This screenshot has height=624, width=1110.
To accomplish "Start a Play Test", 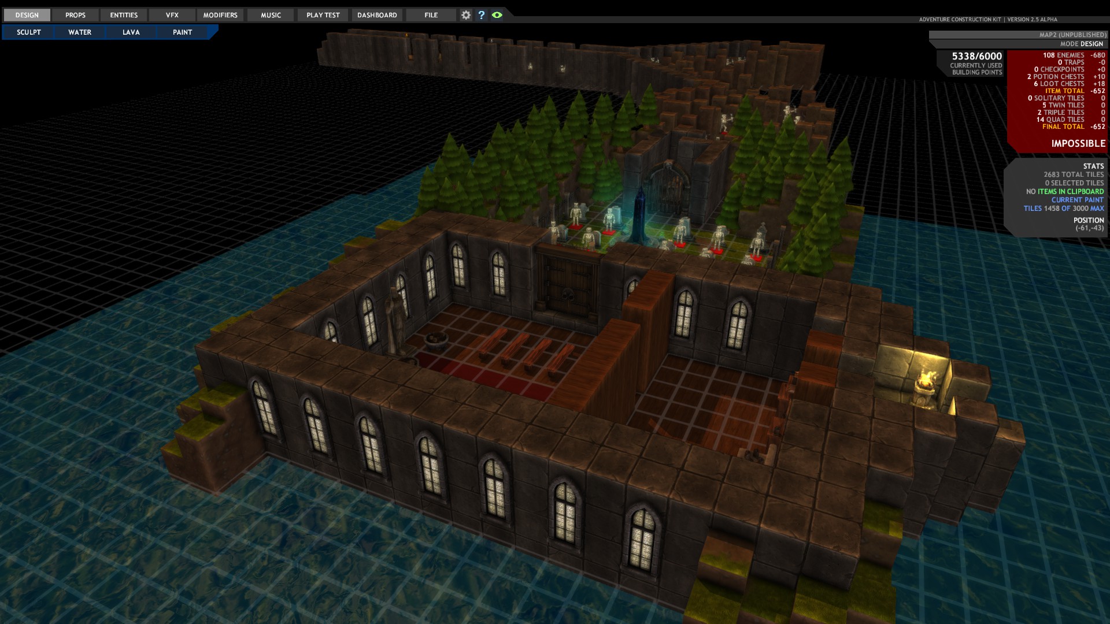I will click(x=323, y=15).
